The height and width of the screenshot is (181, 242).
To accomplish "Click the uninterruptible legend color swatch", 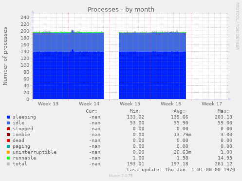I will click(8, 152).
